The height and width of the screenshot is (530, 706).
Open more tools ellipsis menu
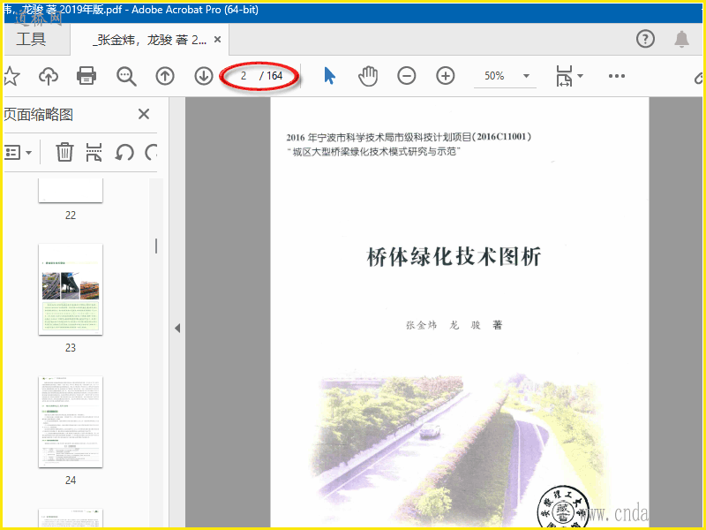pyautogui.click(x=616, y=76)
